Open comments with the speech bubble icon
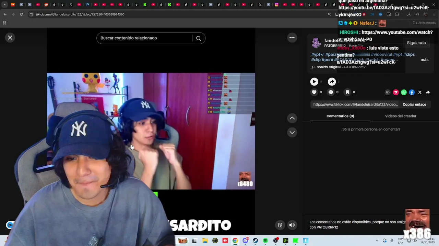This screenshot has width=439, height=246. pos(331,92)
